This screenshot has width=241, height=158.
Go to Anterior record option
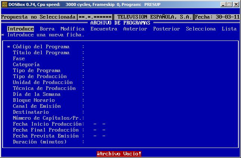[x=135, y=29]
